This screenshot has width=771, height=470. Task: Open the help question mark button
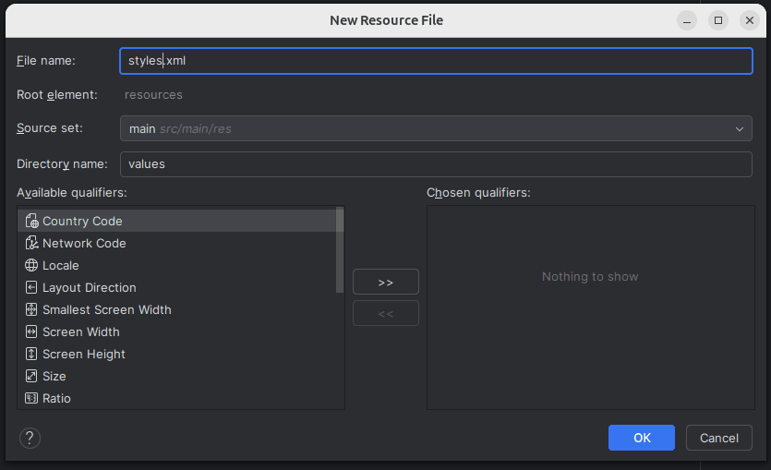(x=30, y=438)
